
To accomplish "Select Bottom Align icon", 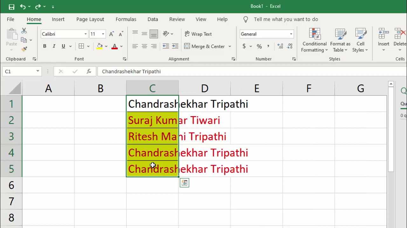I will coord(154,33).
